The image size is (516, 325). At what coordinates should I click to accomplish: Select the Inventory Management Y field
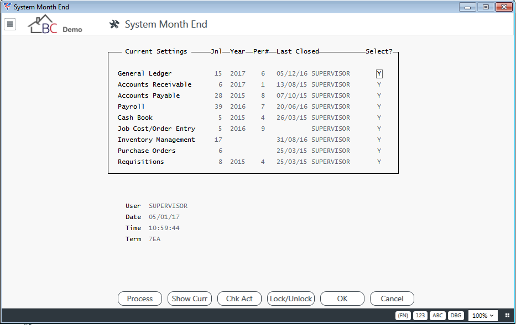coord(379,140)
